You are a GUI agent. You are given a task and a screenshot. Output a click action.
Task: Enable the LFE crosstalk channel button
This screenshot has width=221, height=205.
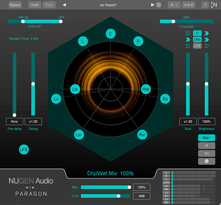[x=197, y=46]
